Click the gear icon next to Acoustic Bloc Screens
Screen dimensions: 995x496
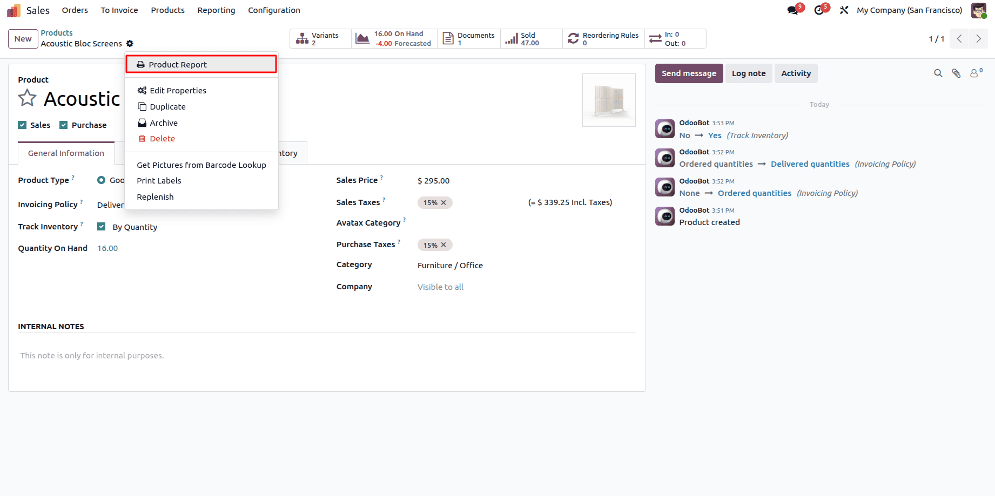pos(130,44)
